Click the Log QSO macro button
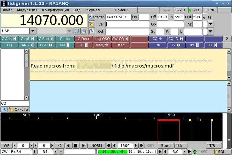This screenshot has height=155, width=232. click(102, 39)
